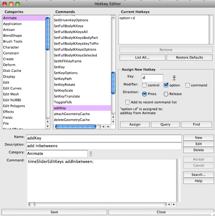
Task: Click the Category text field
Action: [57, 154]
